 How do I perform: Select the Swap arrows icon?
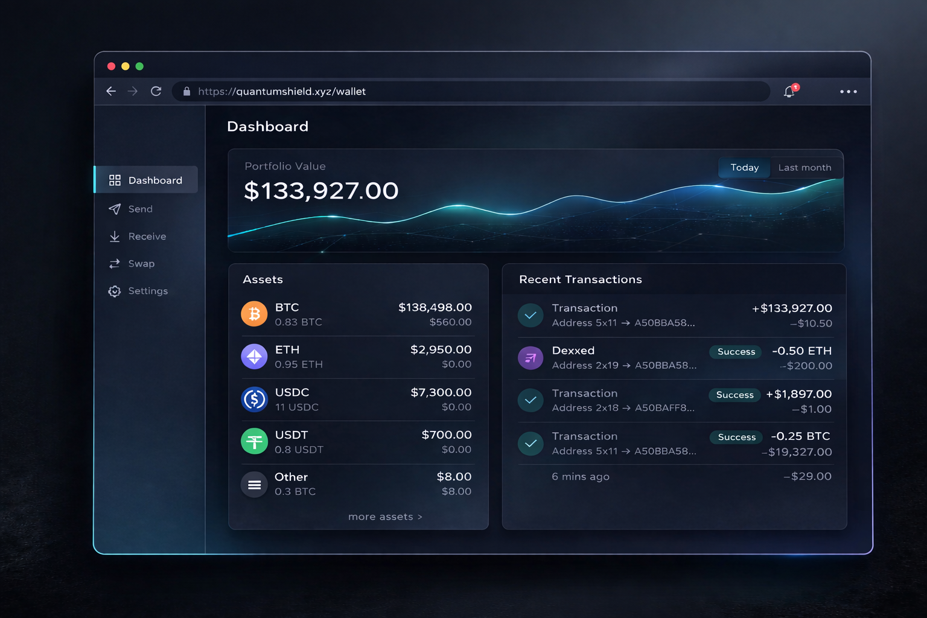(x=115, y=263)
